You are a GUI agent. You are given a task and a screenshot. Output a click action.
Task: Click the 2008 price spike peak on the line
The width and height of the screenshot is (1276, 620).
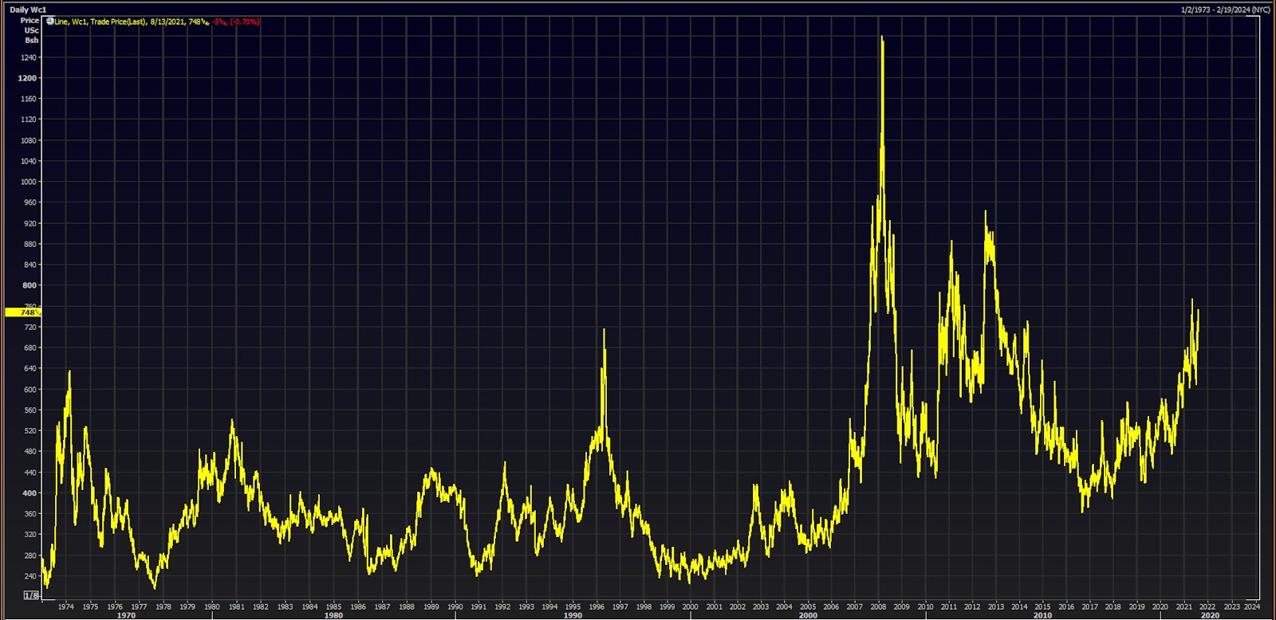coord(881,37)
